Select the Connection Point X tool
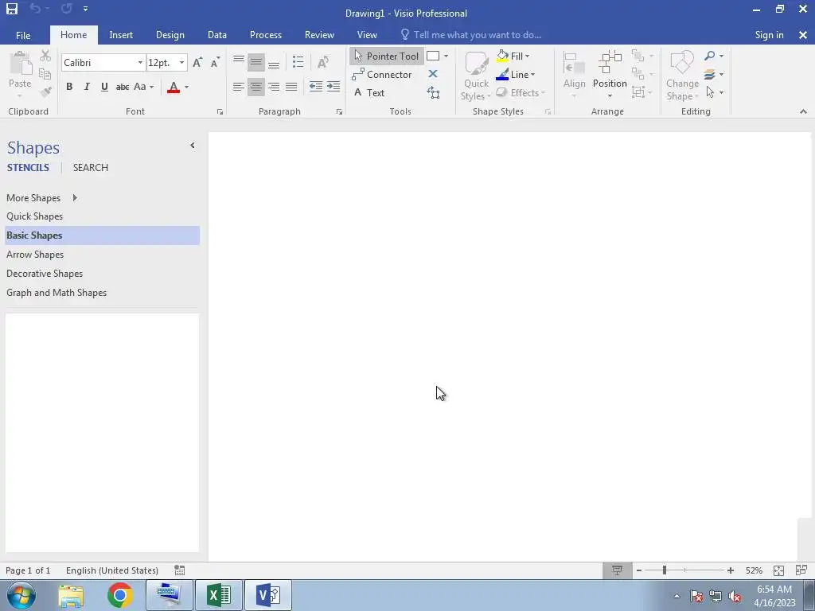 (432, 74)
